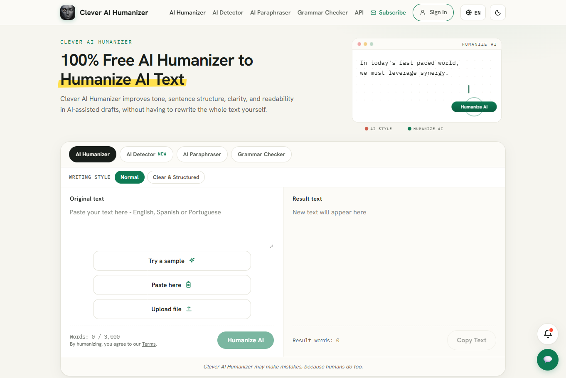Click the Humanize AI button in demo preview
This screenshot has height=378, width=566.
tap(474, 107)
